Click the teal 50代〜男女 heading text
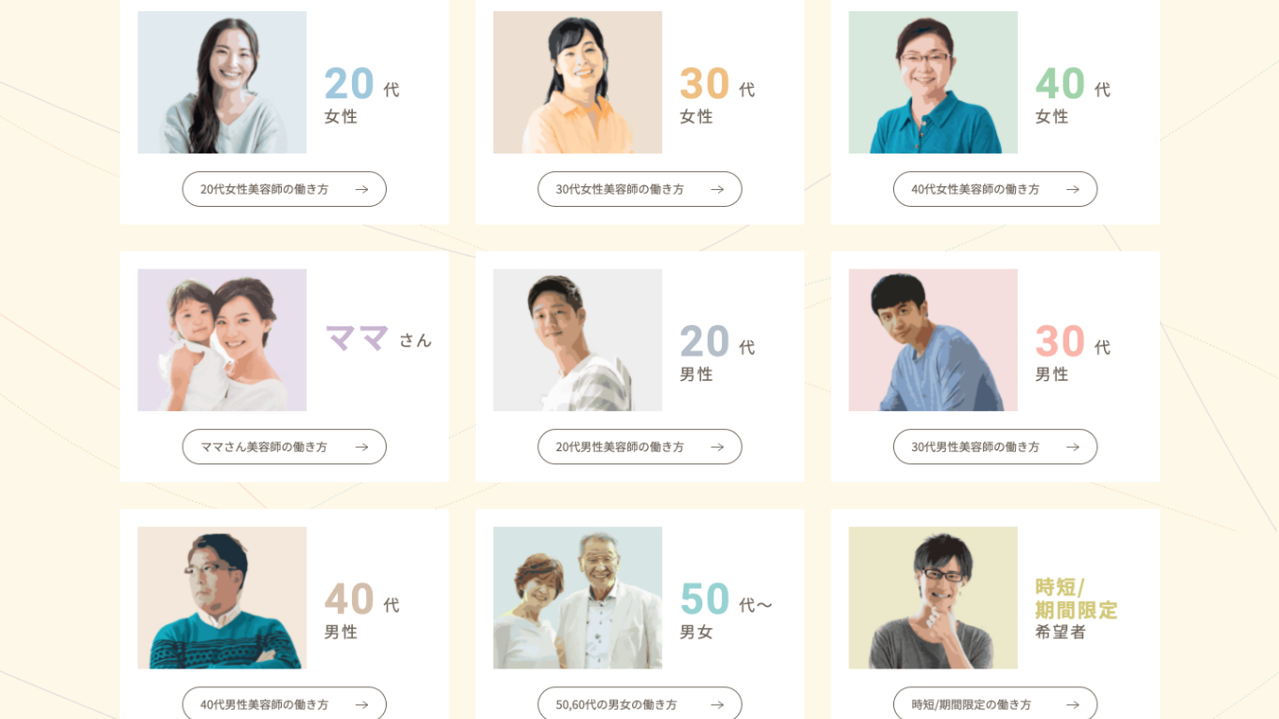Screen dimensions: 1279x719 pos(727,609)
